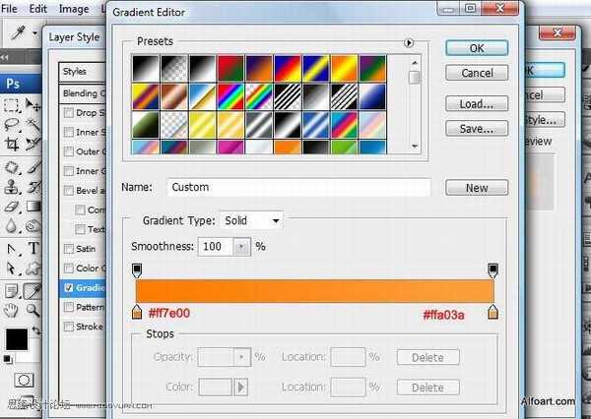Open the Image menu
This screenshot has height=419, width=591.
[74, 9]
